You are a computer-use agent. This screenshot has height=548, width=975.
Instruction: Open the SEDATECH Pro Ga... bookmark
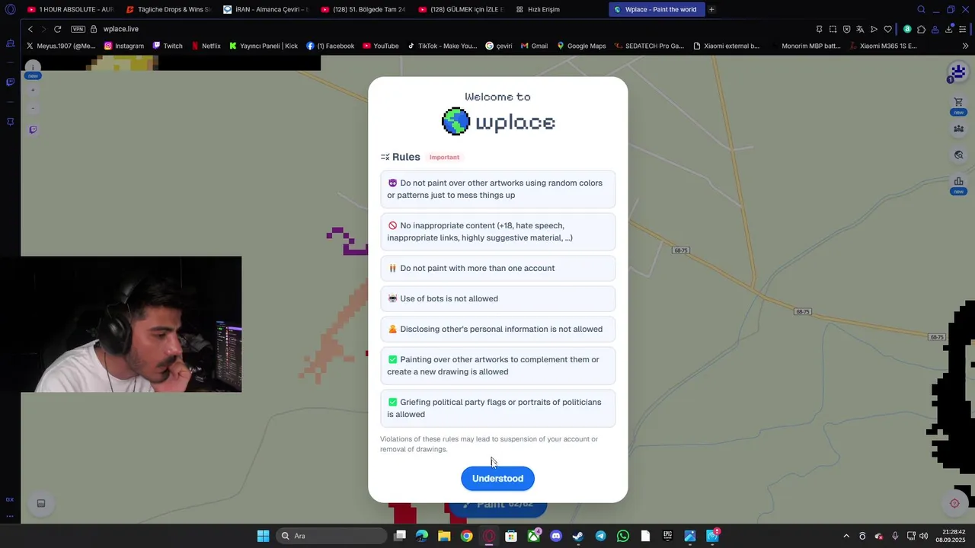point(650,46)
